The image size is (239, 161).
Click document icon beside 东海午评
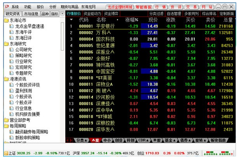[12, 32]
